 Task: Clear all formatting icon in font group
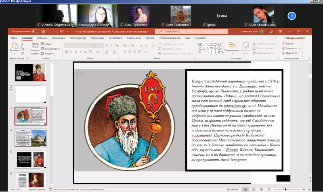(x=117, y=45)
